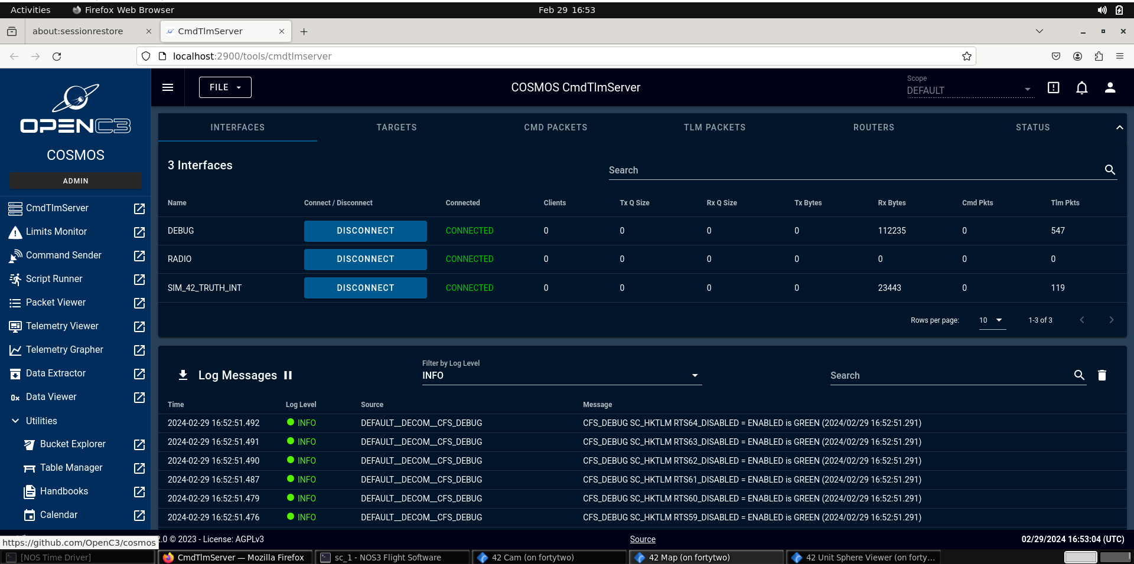Open CmdTlmServer in a new tab icon
This screenshot has height=564, width=1134.
tap(139, 208)
